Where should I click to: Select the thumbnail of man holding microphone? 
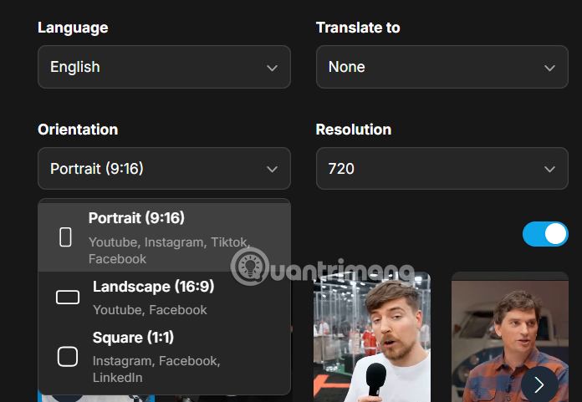(371, 337)
